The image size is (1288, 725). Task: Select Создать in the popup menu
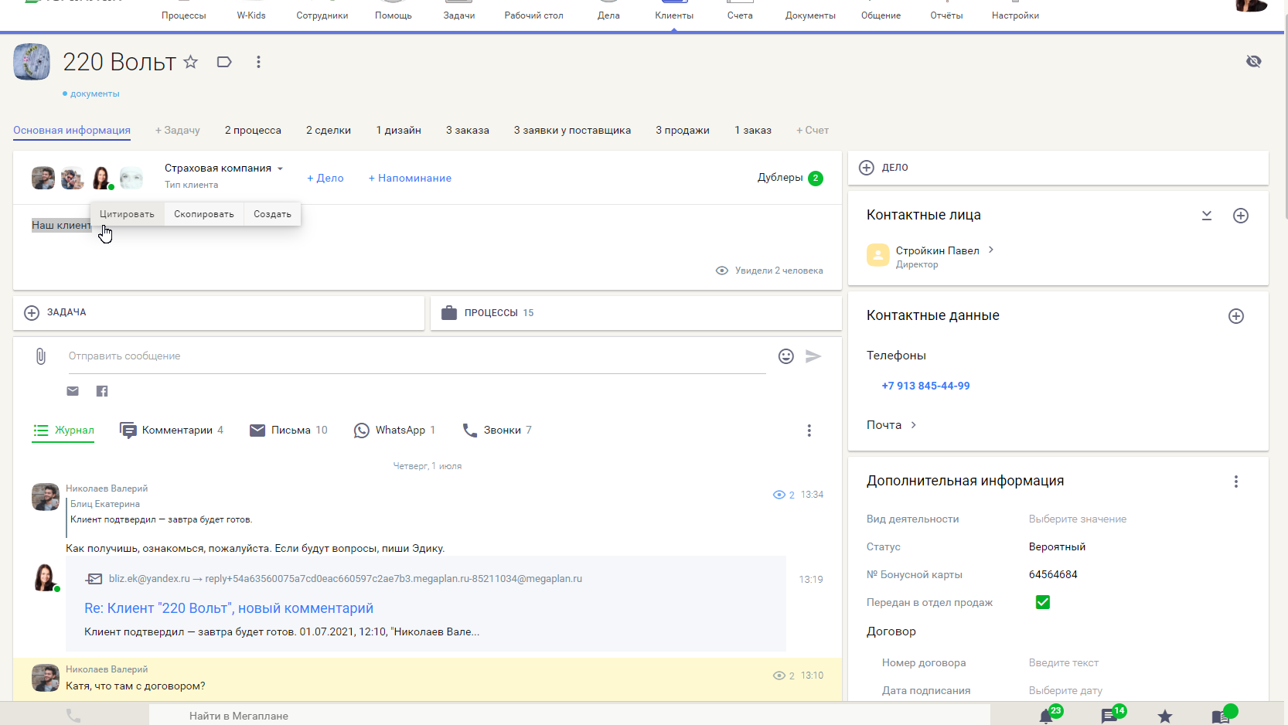point(272,214)
